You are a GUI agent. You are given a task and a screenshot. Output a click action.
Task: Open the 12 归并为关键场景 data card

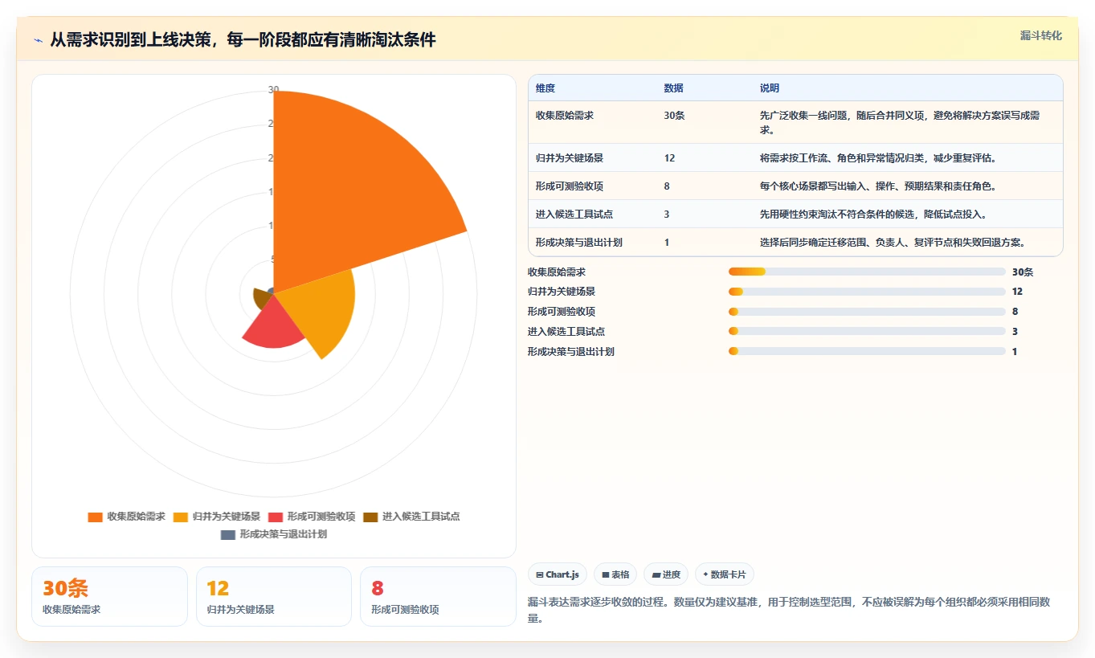click(274, 597)
